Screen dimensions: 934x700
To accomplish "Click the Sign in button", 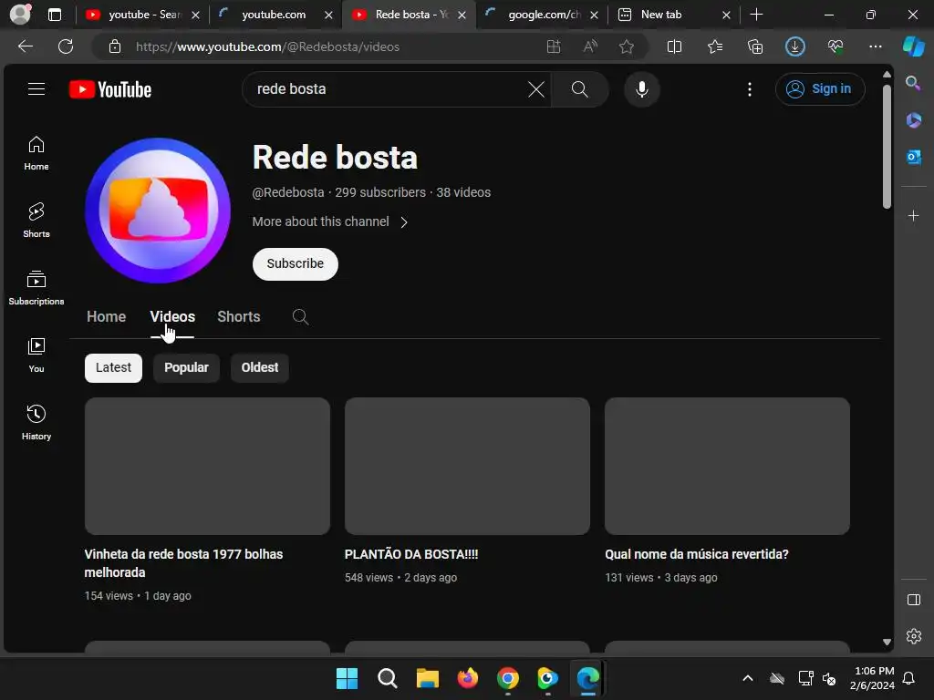I will 820,89.
